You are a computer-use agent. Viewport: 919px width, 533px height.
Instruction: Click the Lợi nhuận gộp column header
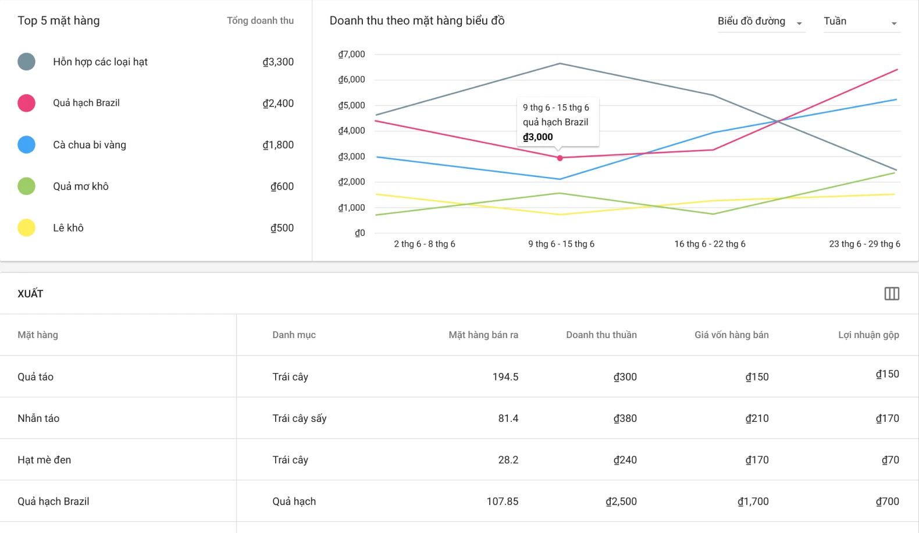[868, 335]
